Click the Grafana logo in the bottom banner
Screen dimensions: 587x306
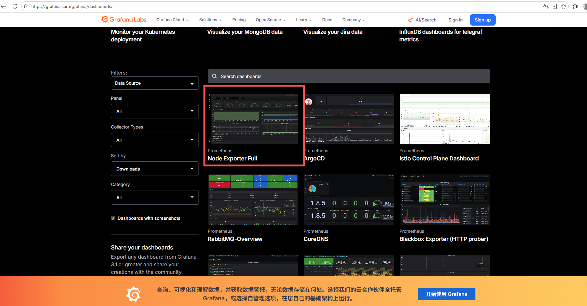click(133, 294)
